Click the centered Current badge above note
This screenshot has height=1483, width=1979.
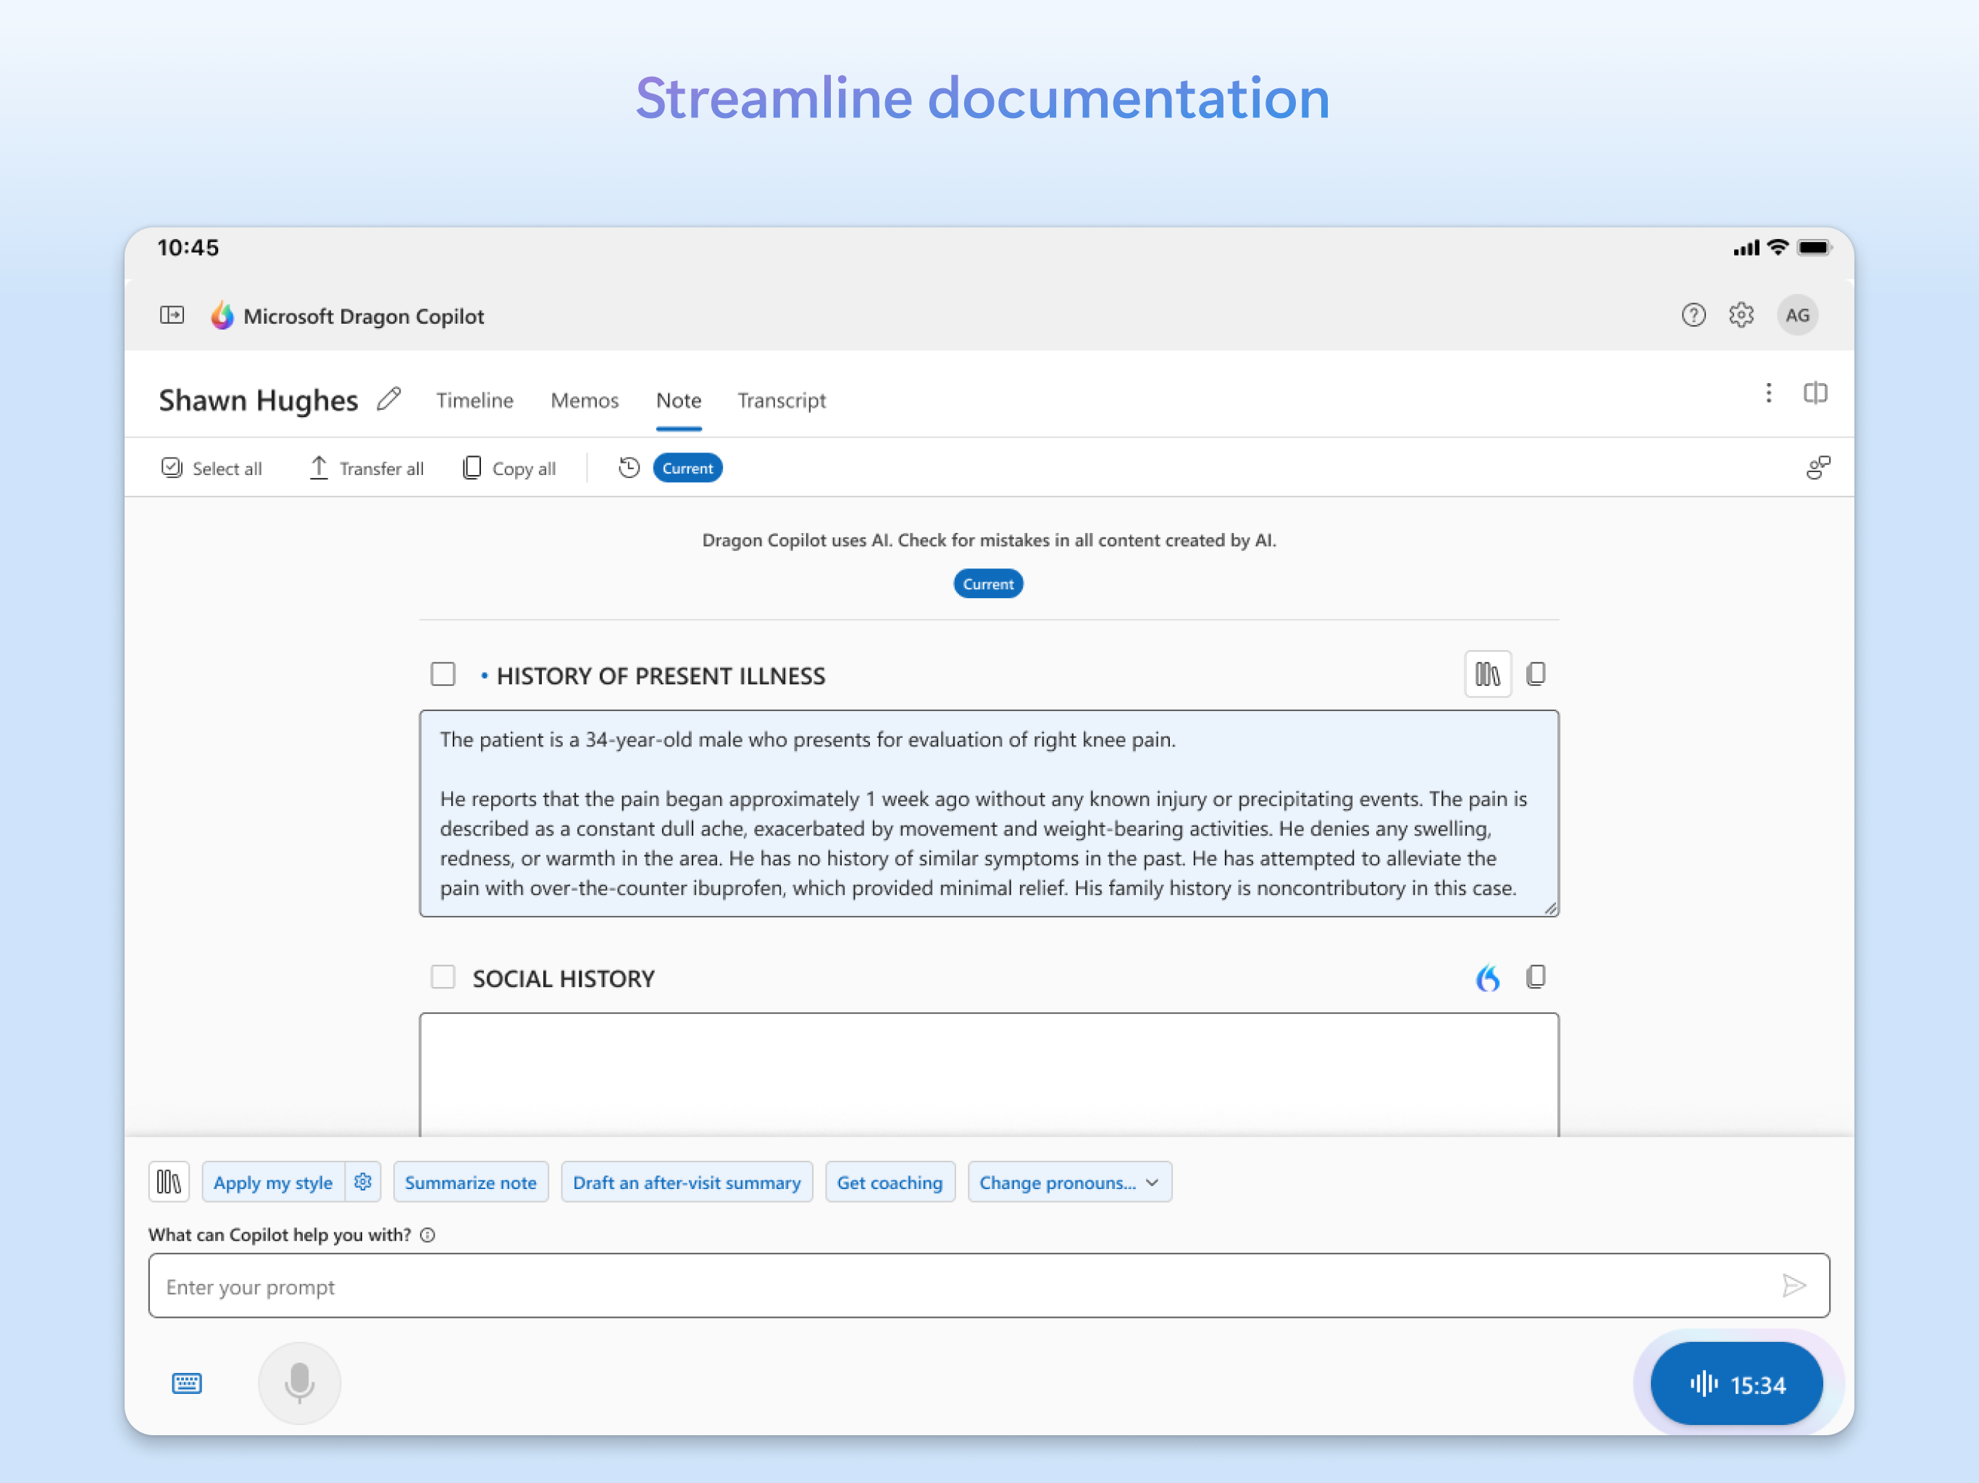(x=989, y=584)
